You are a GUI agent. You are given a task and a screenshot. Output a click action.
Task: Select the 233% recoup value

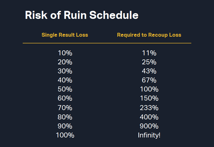[149, 108]
